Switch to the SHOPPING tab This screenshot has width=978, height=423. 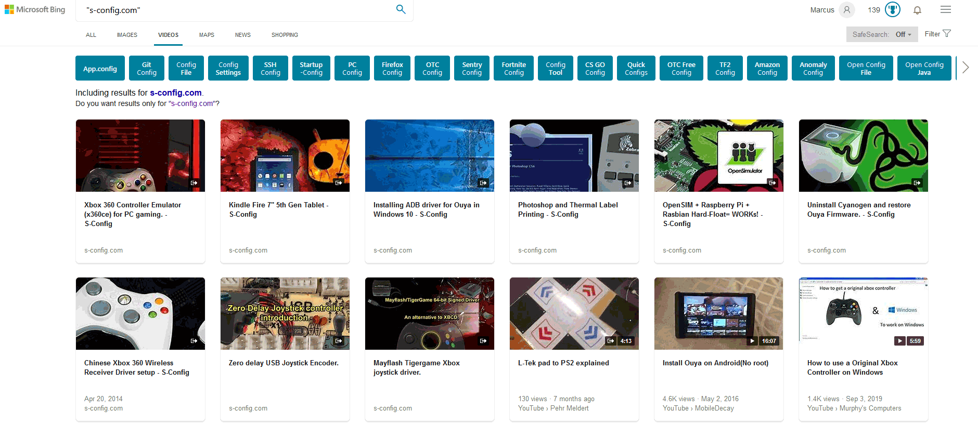click(x=285, y=35)
